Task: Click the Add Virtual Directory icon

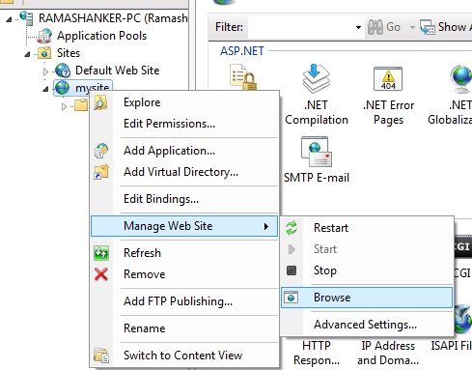Action: pos(101,172)
